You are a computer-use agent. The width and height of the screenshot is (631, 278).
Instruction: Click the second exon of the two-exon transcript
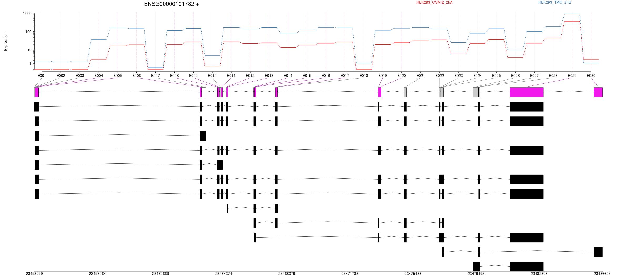(x=203, y=136)
